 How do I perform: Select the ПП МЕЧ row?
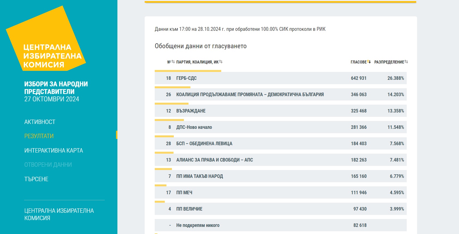point(281,193)
